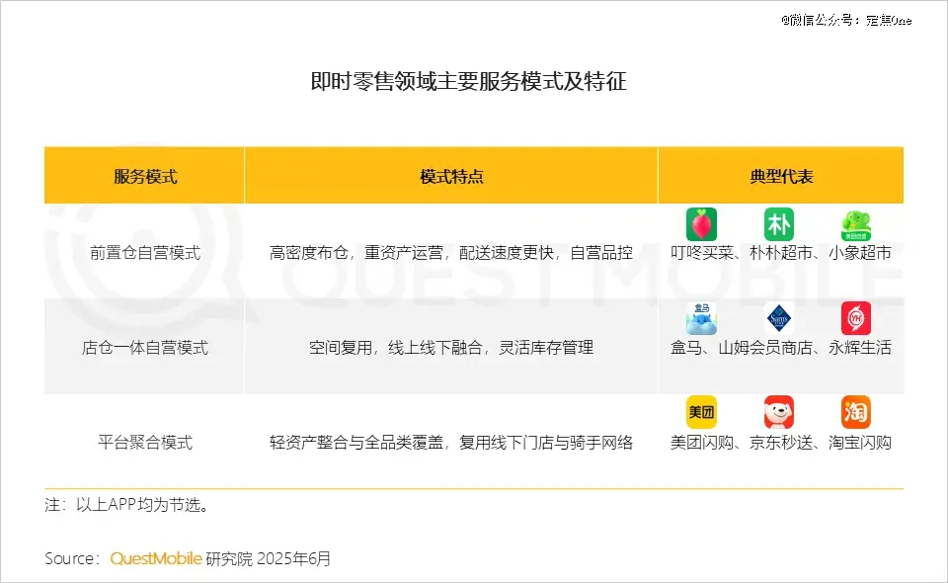Screen dimensions: 948x583
Task: Click the chart title 即时零售领域主要服务模式及特征
Action: tap(472, 81)
